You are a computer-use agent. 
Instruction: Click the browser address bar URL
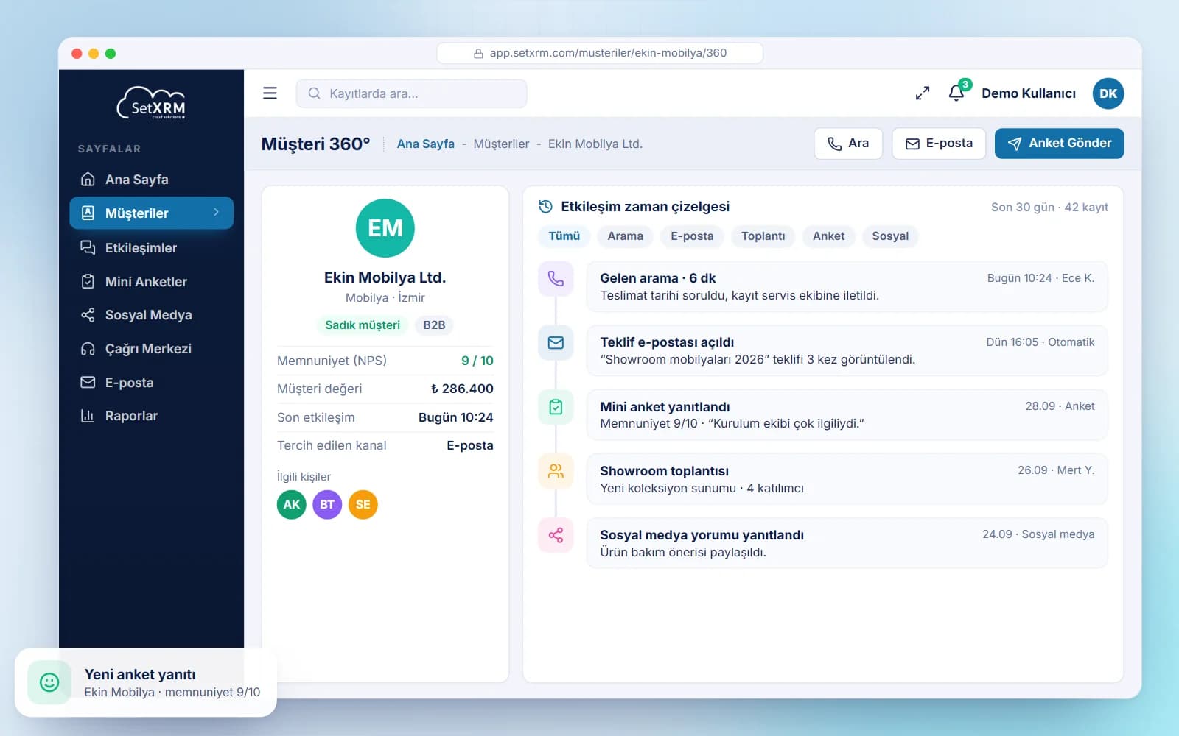600,53
